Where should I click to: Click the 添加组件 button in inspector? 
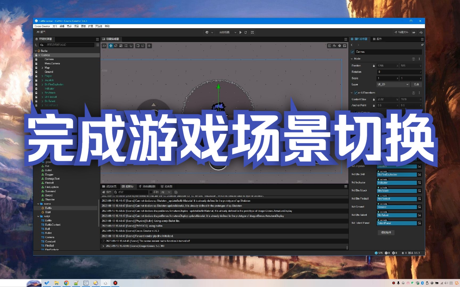386,233
